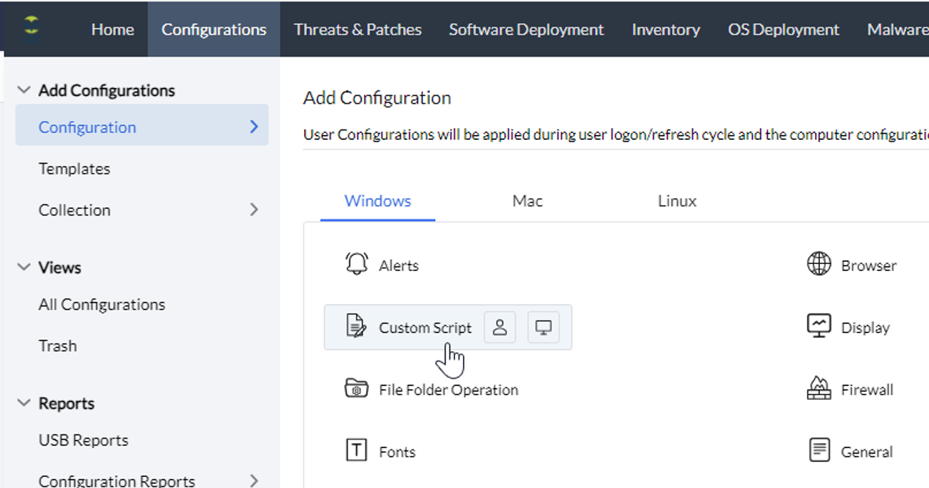Click the Fonts icon
The height and width of the screenshot is (488, 929).
pyautogui.click(x=357, y=450)
